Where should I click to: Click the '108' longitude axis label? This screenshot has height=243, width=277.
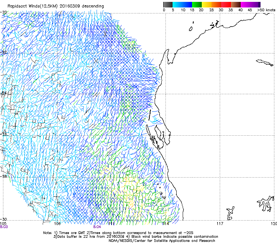coord(57,224)
